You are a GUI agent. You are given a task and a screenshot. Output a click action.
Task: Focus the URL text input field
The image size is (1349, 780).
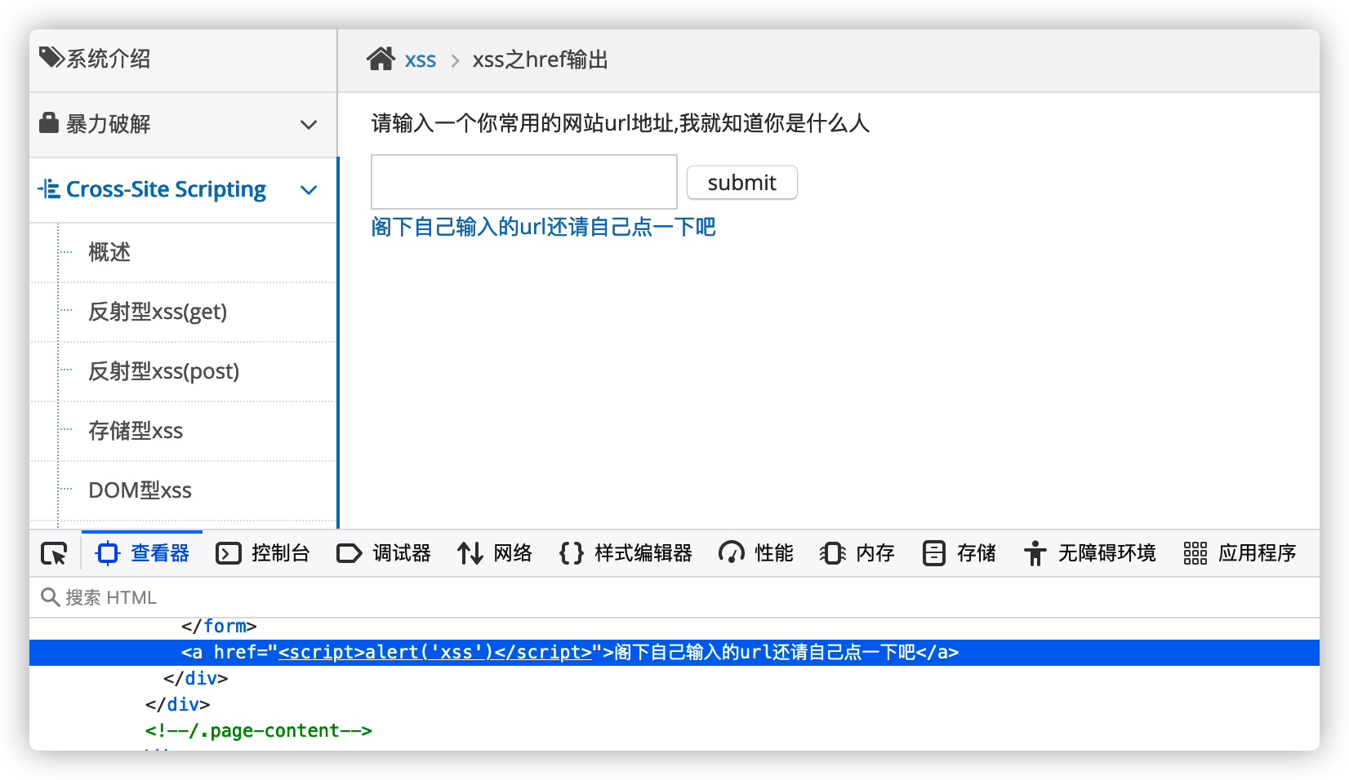point(523,182)
